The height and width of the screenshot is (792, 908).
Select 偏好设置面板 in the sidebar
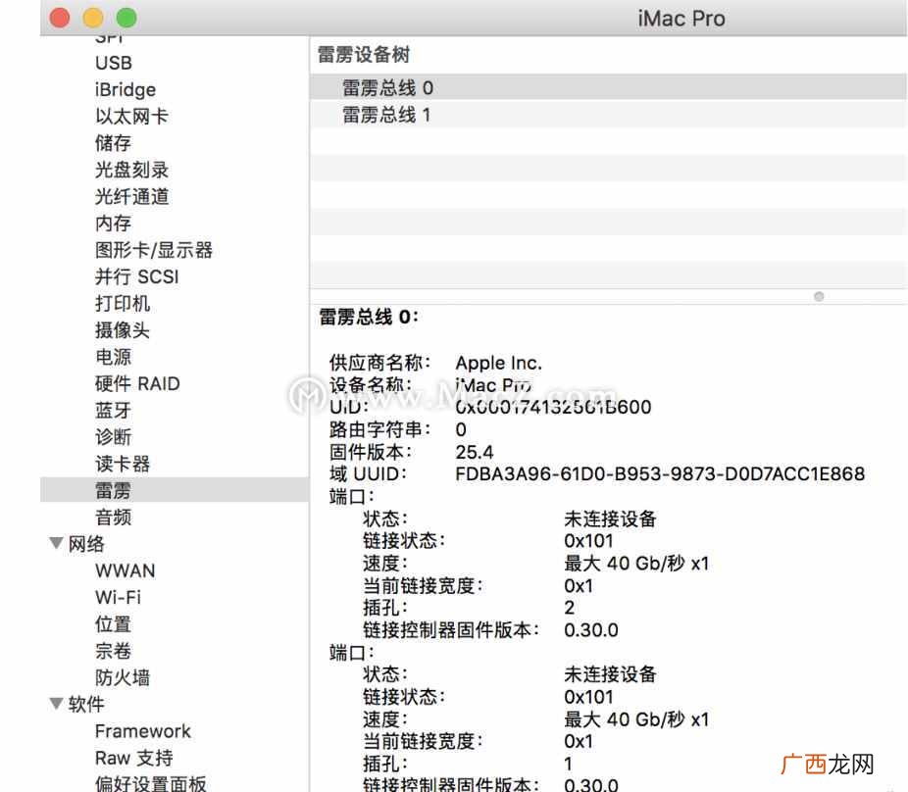pos(151,783)
